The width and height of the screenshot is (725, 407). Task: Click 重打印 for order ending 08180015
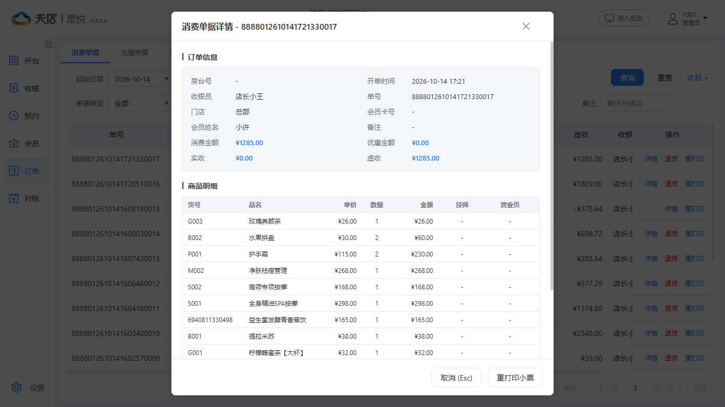(x=694, y=209)
